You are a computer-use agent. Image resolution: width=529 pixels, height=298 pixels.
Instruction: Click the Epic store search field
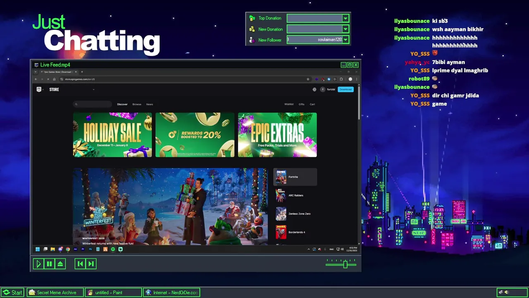93,104
